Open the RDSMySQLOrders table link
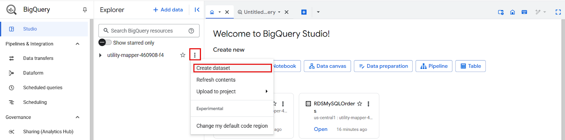 [321, 129]
